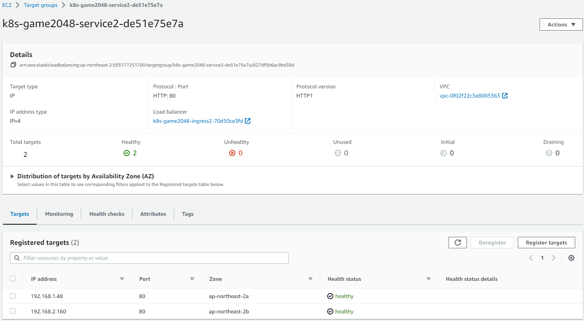Open the Tags tab
This screenshot has width=584, height=321.
(x=188, y=214)
